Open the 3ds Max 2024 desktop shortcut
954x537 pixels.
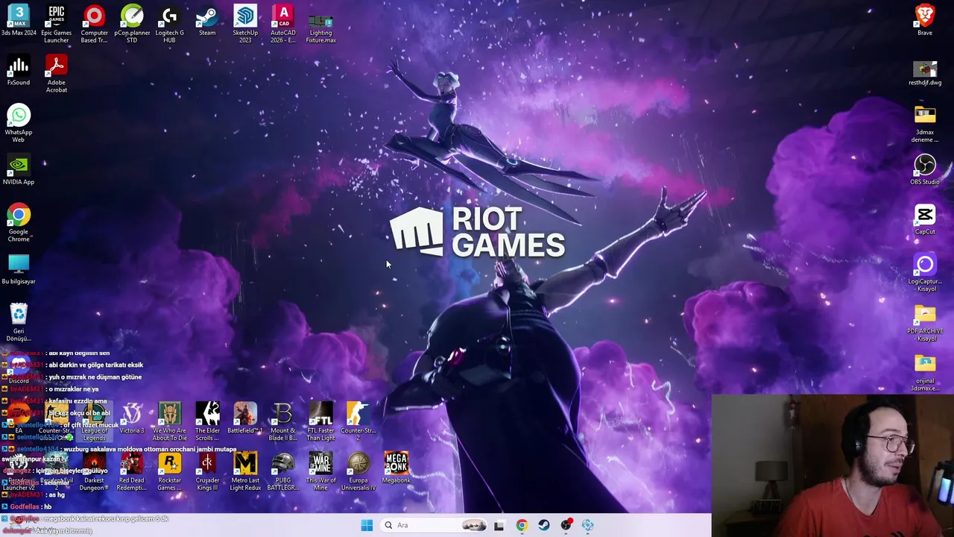coord(19,21)
